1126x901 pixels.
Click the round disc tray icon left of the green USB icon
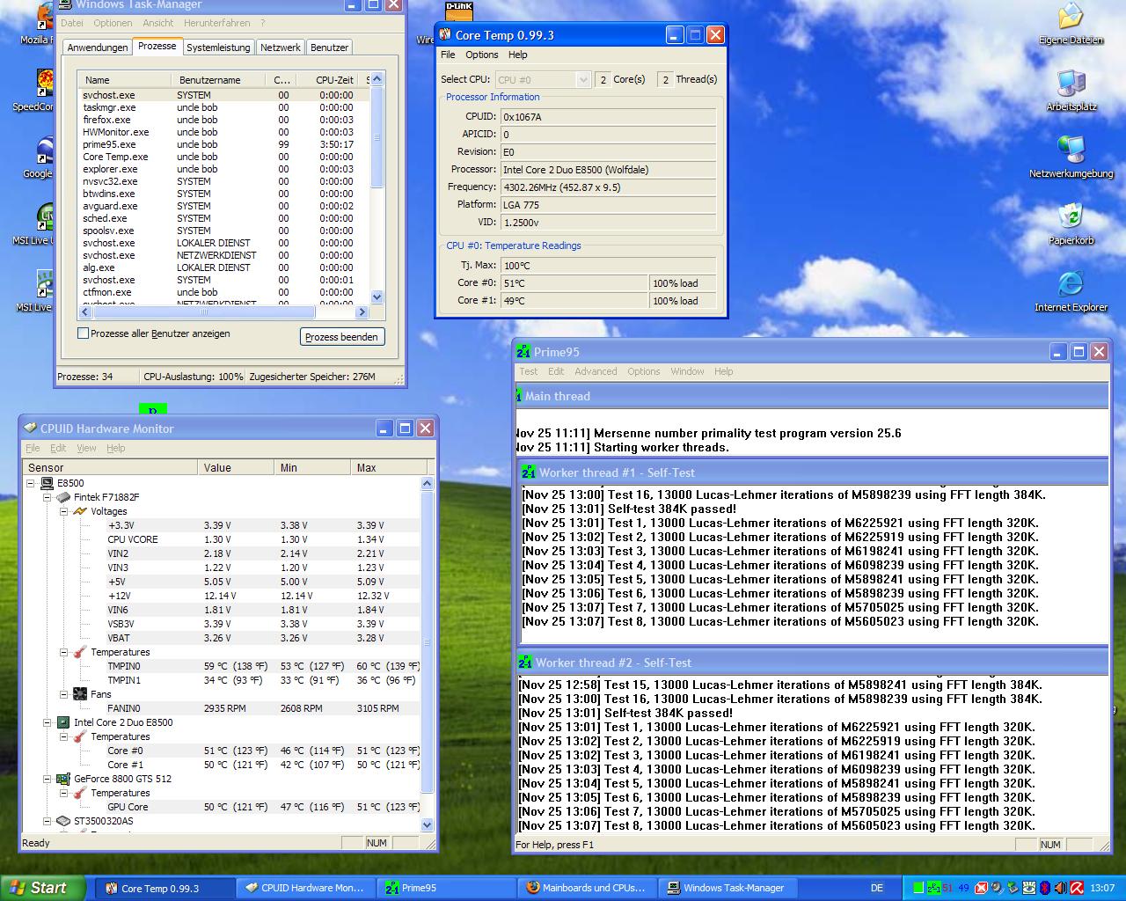pos(998,888)
